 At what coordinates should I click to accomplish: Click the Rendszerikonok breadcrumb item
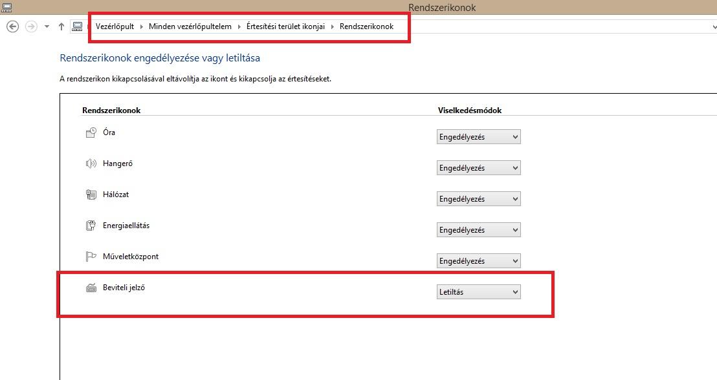pos(366,26)
